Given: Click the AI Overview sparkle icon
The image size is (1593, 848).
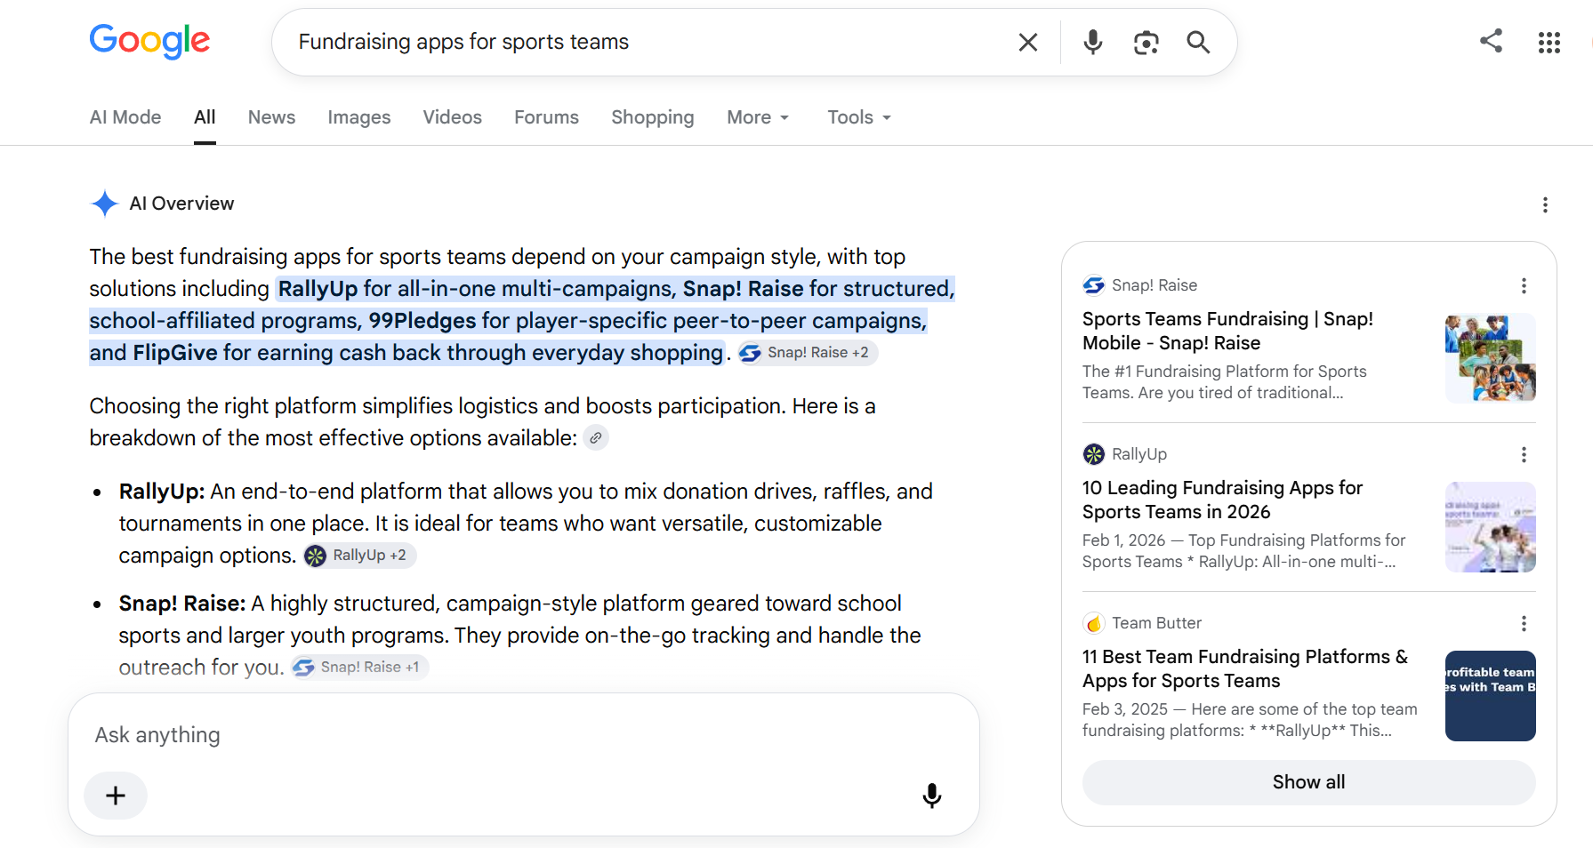Looking at the screenshot, I should (x=105, y=204).
